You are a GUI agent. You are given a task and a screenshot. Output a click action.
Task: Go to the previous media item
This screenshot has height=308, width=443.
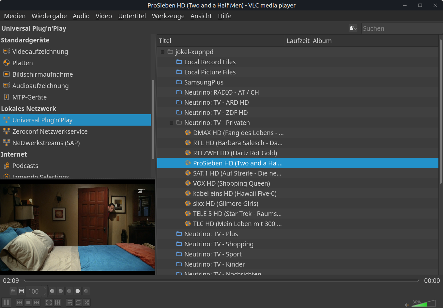click(x=20, y=302)
